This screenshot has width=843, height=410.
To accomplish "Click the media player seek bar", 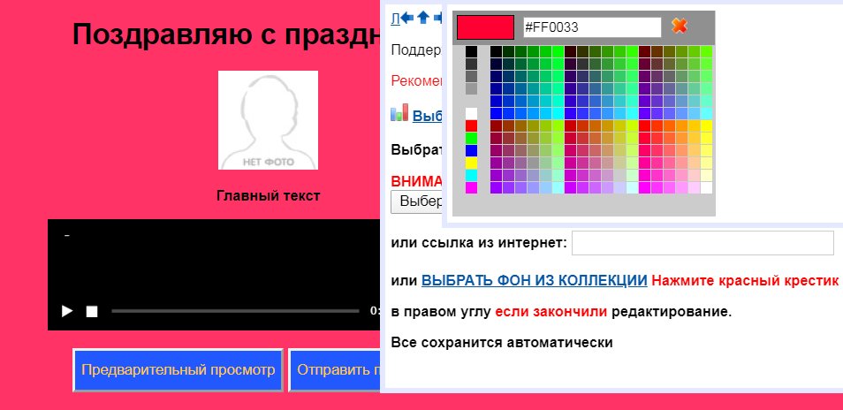I will pos(234,311).
